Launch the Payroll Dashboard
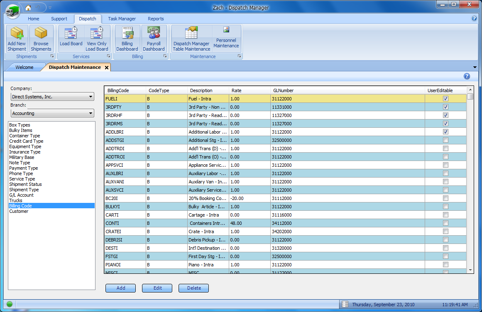Viewport: 482px width, 312px height. 154,39
